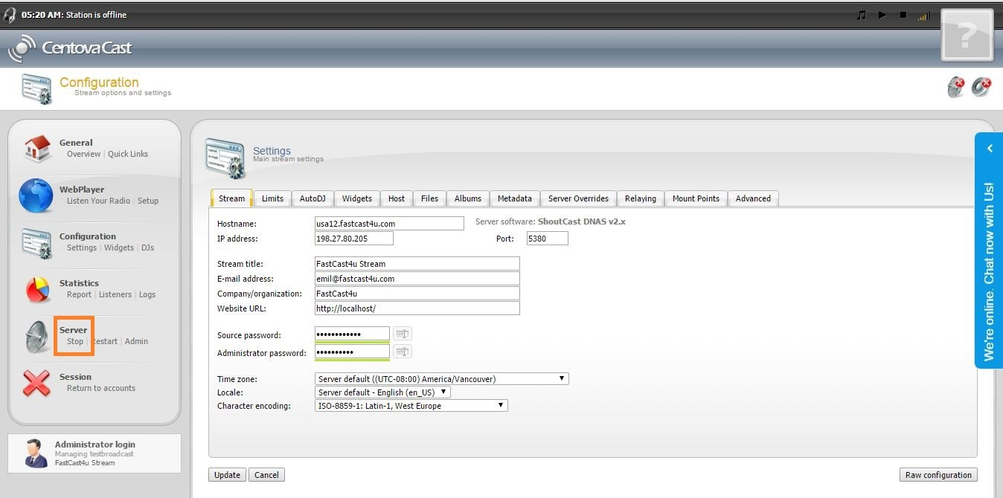Open the Overview link under General
This screenshot has height=498, width=1003.
83,154
